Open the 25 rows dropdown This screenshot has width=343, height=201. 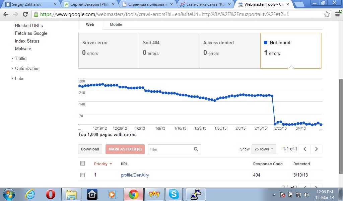coord(264,149)
